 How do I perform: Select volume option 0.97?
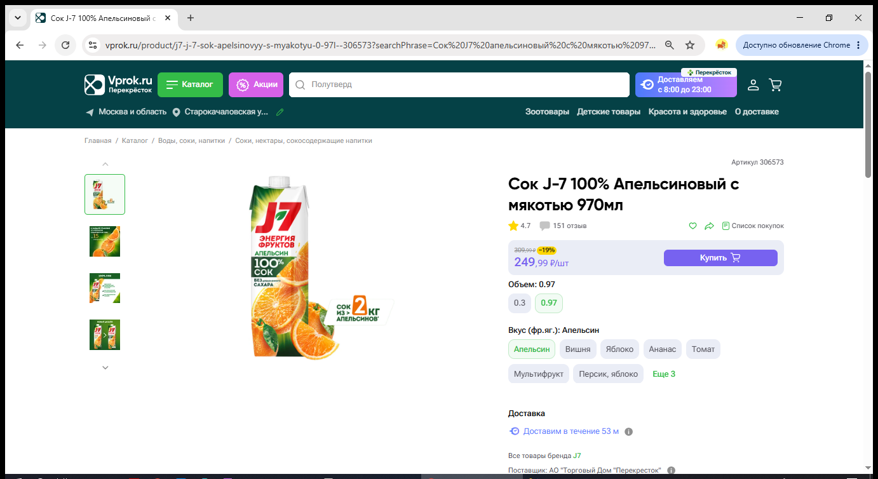(549, 303)
